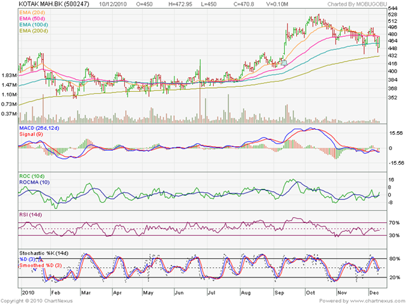Image resolution: width=406 pixels, height=304 pixels.
Task: Select the RSI (14d) indicator label
Action: [x=30, y=215]
